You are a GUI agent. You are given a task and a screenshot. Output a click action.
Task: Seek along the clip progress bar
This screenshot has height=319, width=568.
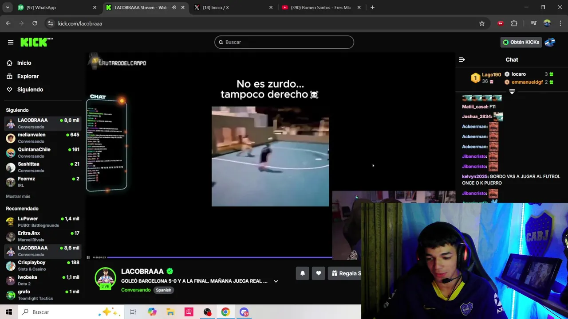tap(219, 257)
